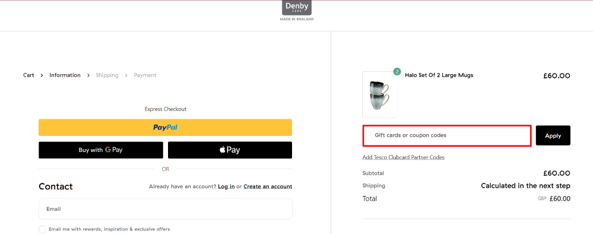The image size is (593, 234).
Task: Click 'Calculated in the next step' text
Action: (526, 186)
